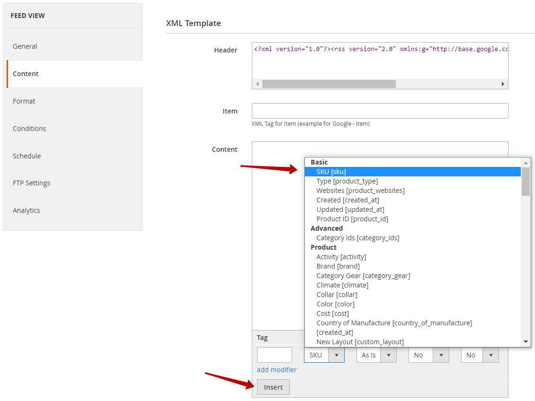Select Country of Manufacture [country_of_manufacture]

click(x=412, y=323)
